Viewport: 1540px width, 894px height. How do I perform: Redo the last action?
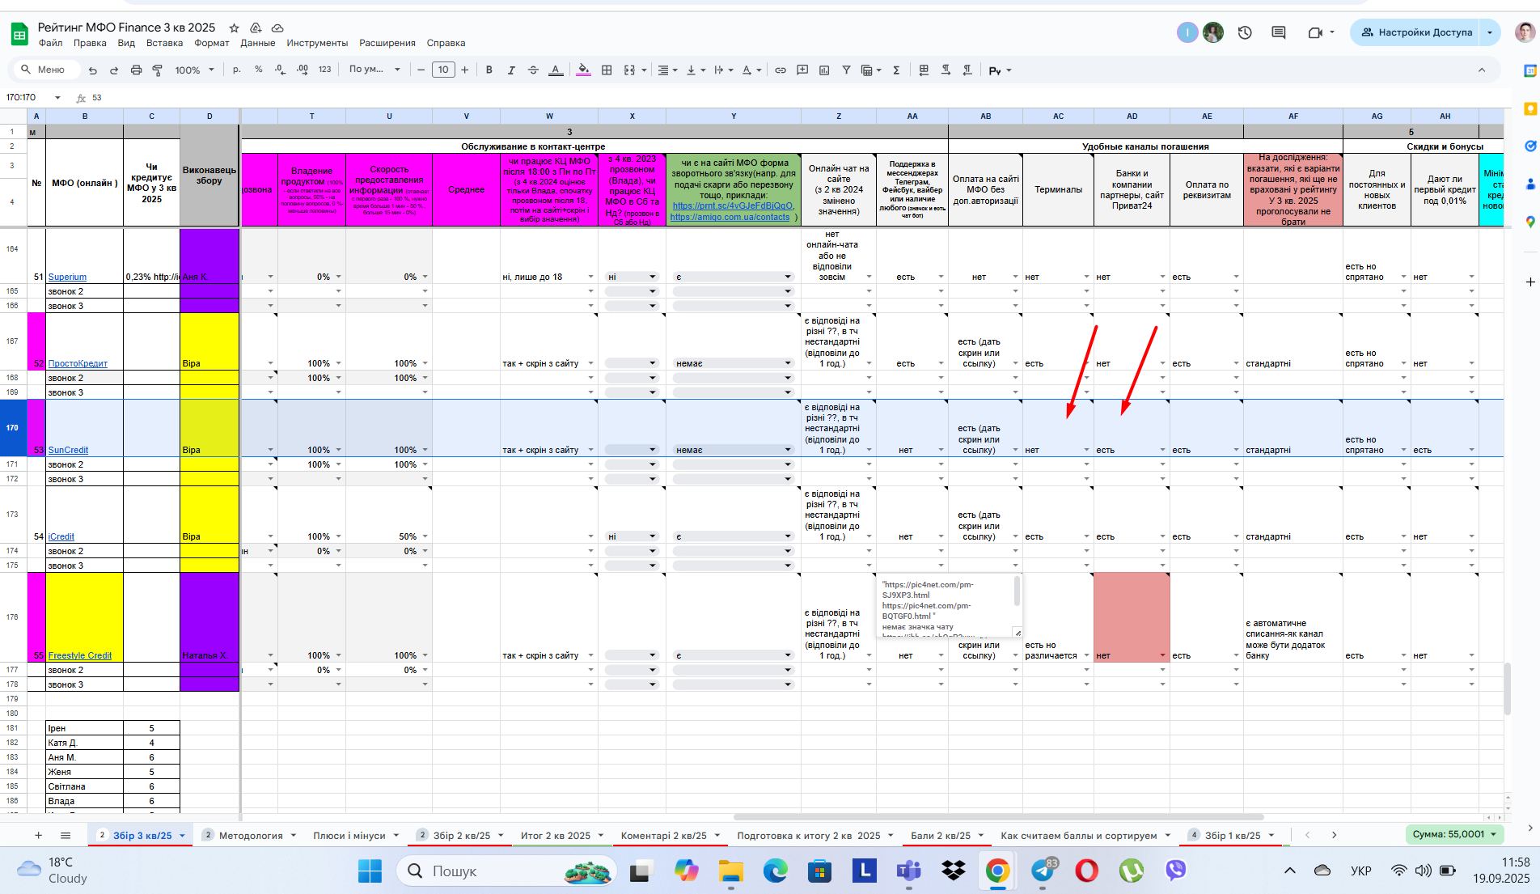(x=114, y=70)
